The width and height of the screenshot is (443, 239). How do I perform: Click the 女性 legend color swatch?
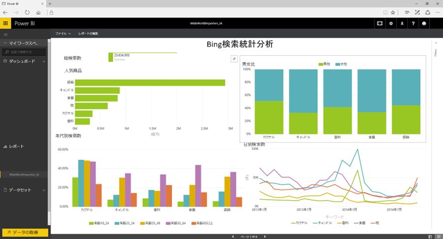(x=338, y=64)
